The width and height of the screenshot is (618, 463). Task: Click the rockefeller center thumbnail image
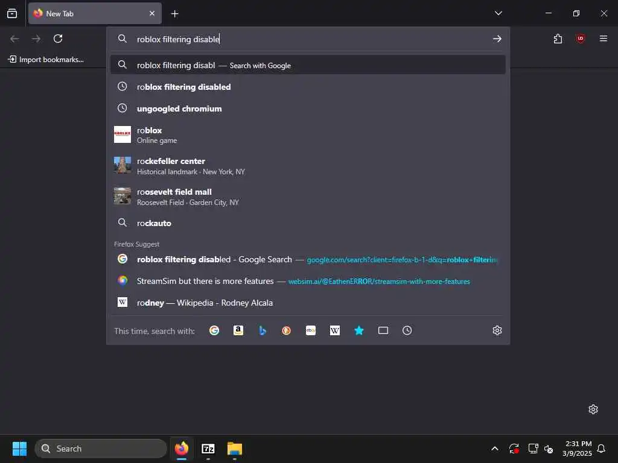click(x=122, y=165)
